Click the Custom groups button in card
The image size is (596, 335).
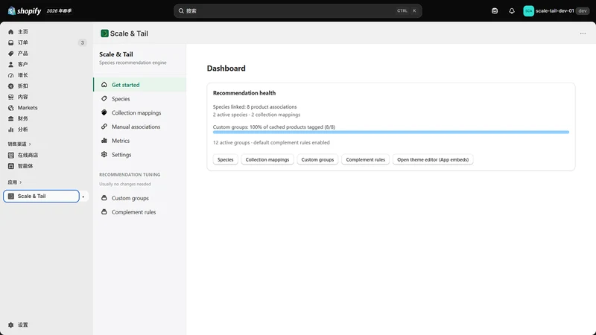tap(317, 159)
